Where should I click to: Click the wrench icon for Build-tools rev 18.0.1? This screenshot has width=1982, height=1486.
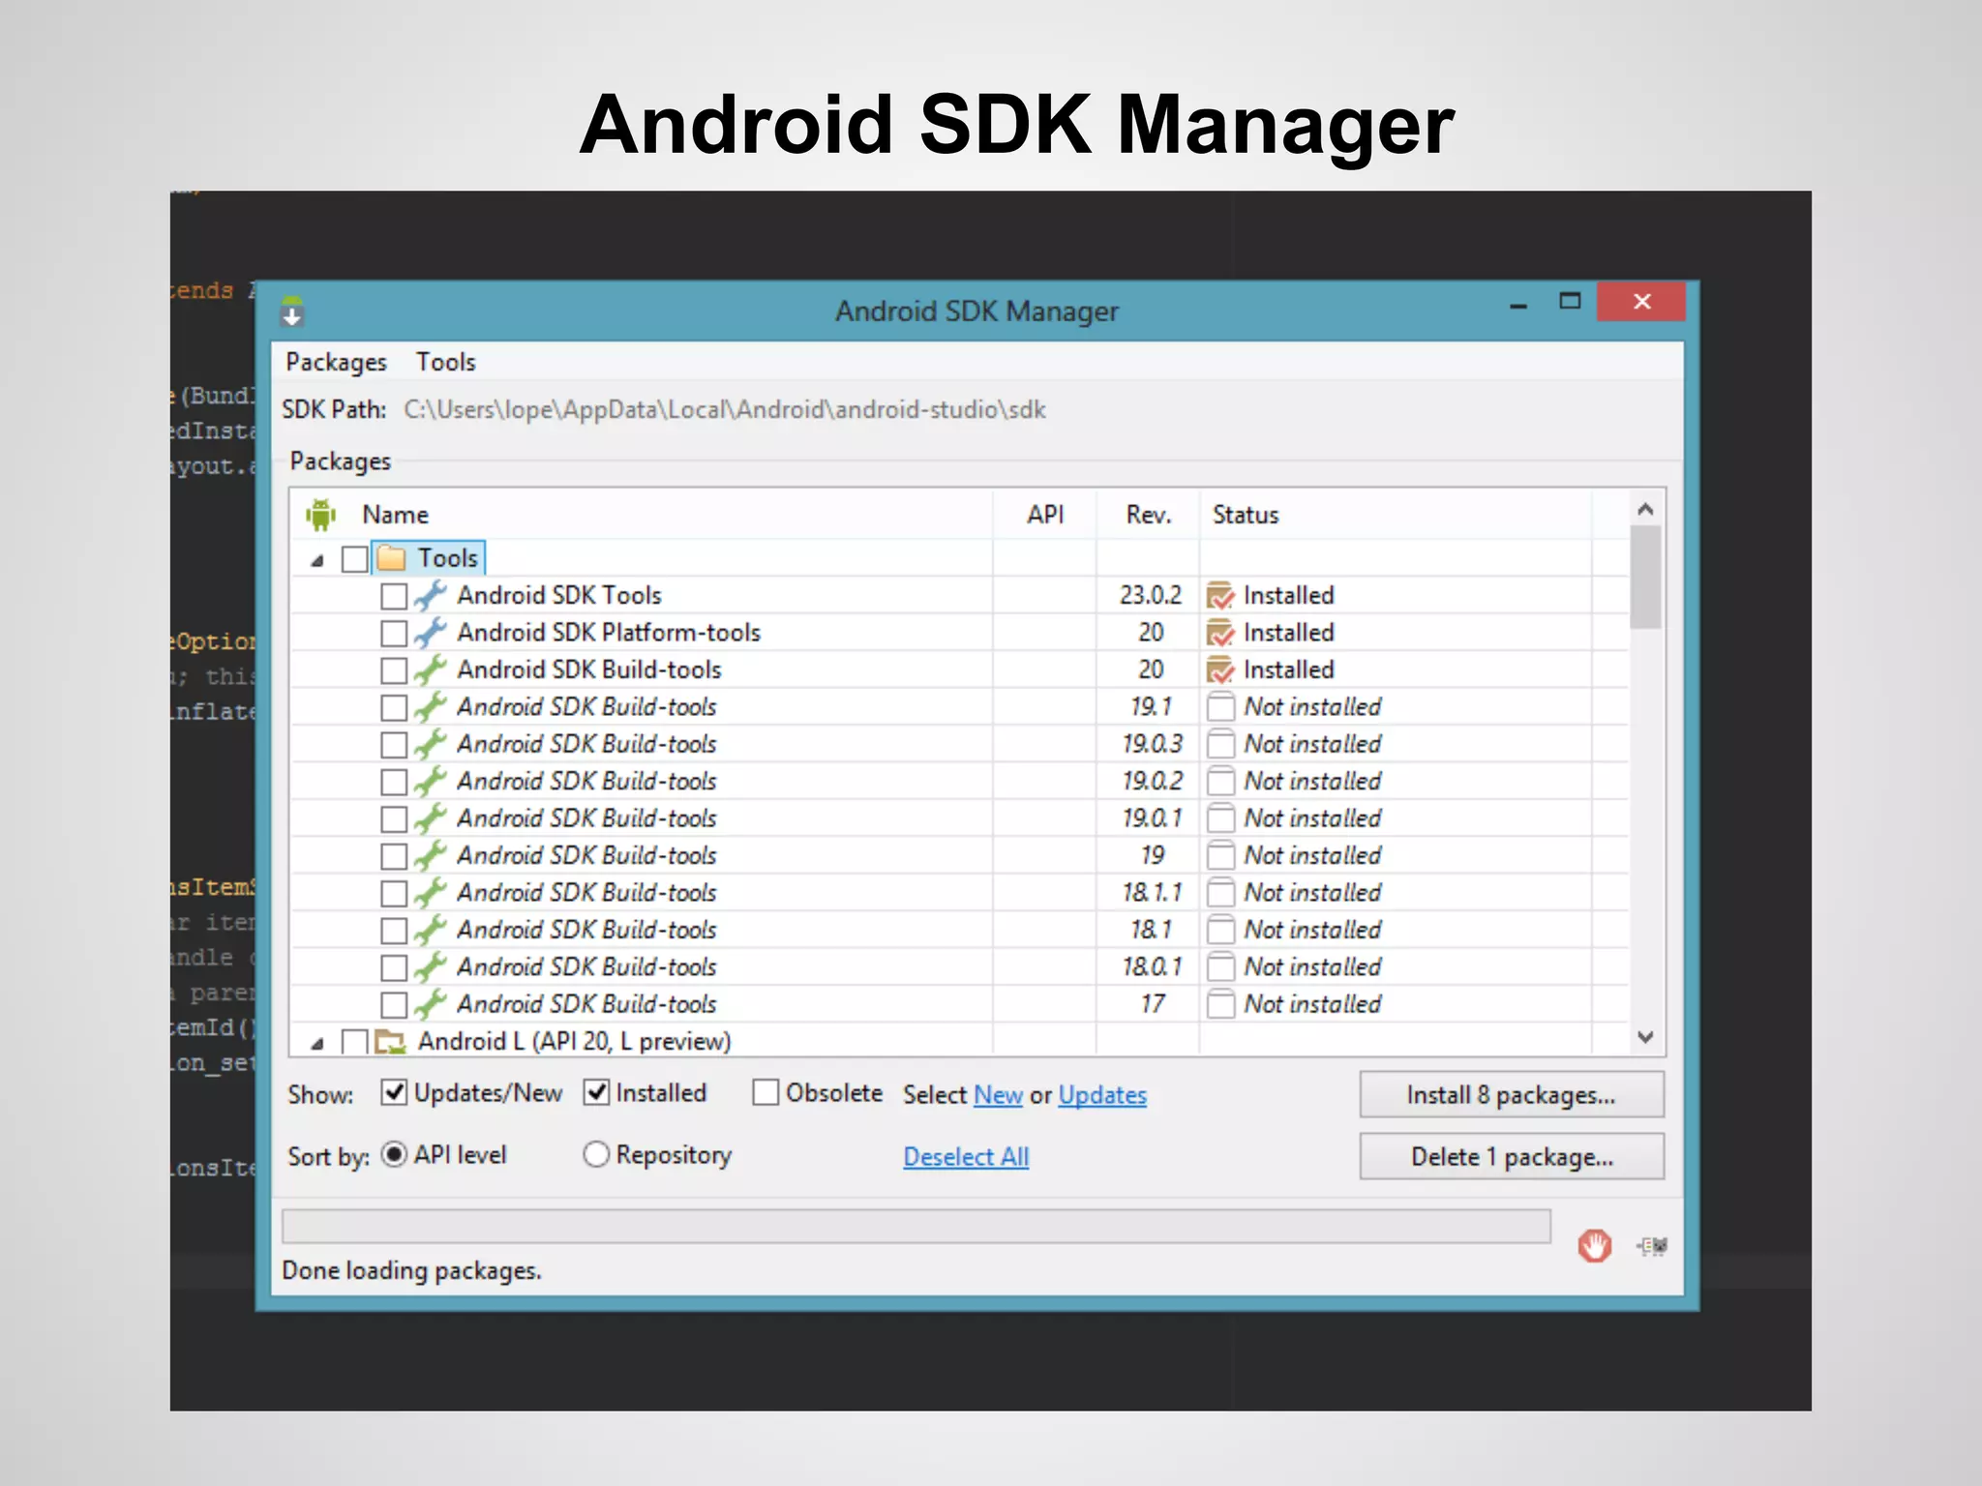(431, 966)
